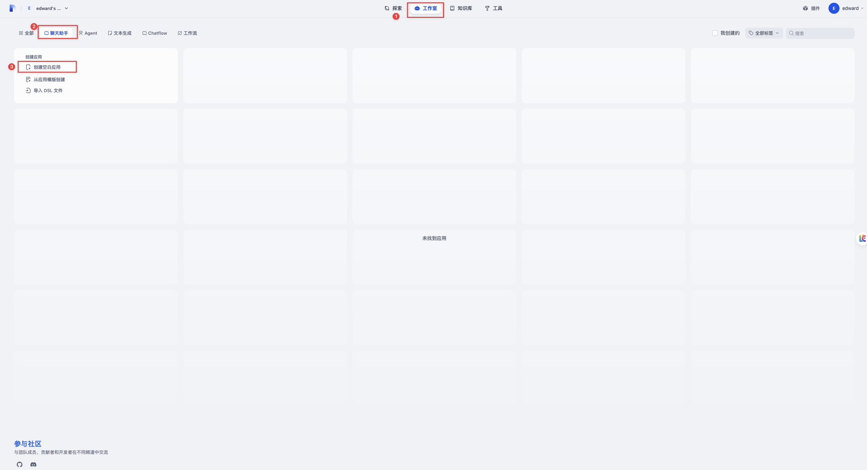Click the 未找到应用 message text
The width and height of the screenshot is (867, 470).
(434, 238)
